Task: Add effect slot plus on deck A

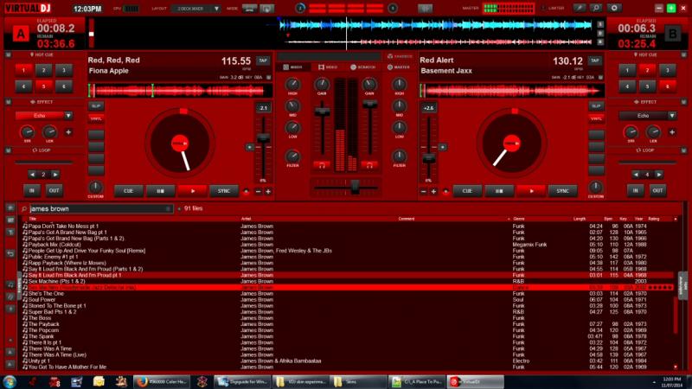Action: [x=68, y=132]
